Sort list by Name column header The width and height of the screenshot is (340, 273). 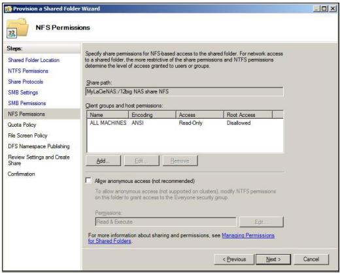point(107,115)
